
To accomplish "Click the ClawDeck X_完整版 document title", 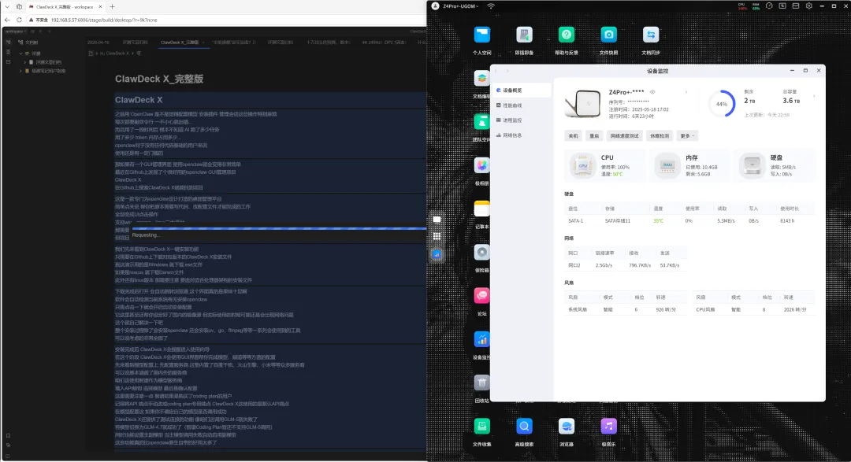I will pos(159,79).
